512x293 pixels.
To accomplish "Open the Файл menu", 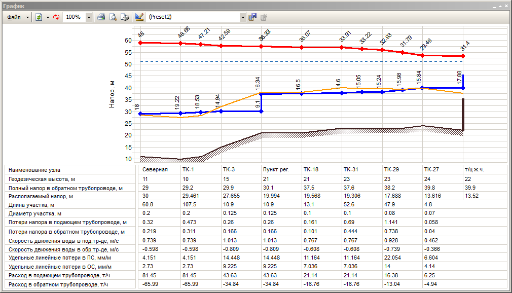I will [14, 17].
